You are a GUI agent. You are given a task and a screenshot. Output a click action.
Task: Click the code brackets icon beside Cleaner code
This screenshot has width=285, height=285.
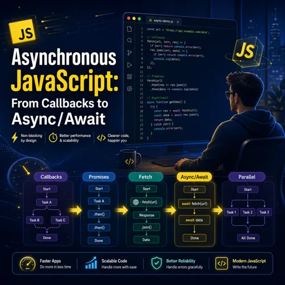coord(101,138)
